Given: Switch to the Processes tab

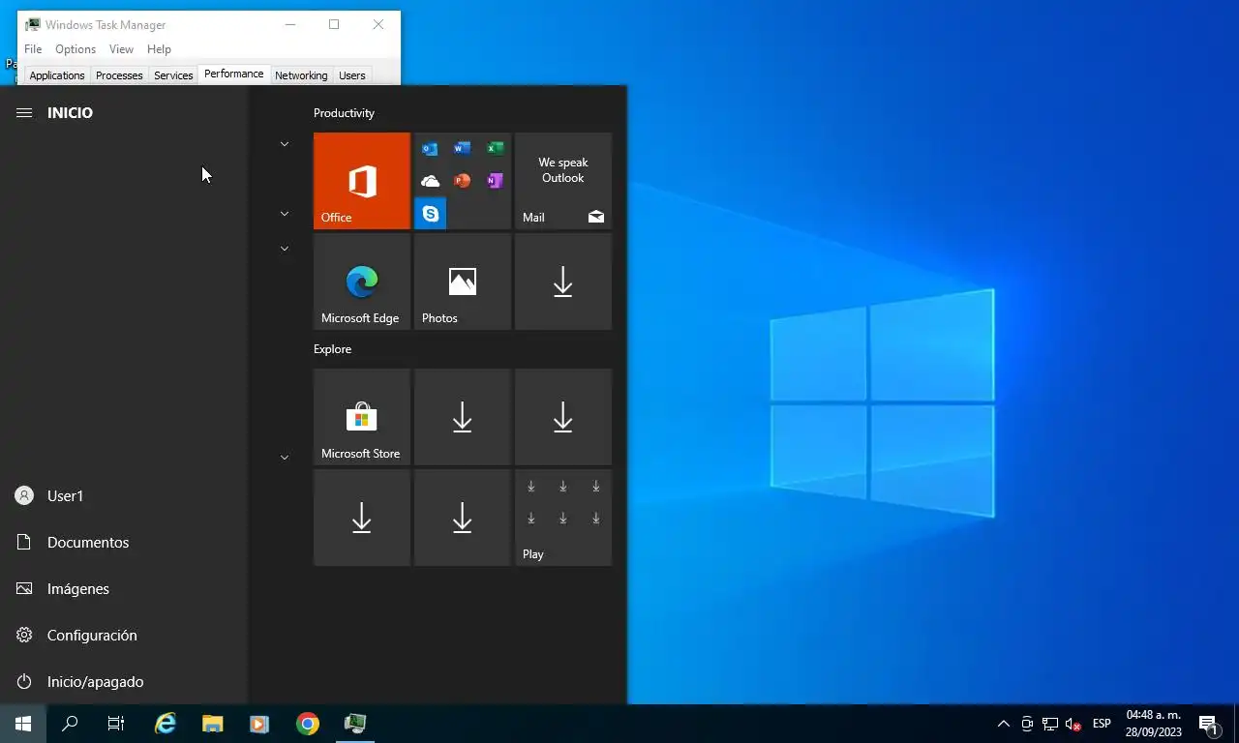Looking at the screenshot, I should point(119,75).
